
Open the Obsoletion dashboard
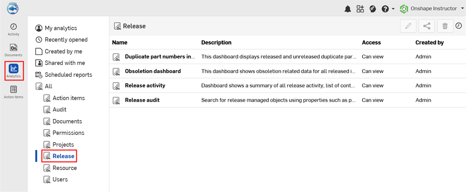click(153, 71)
